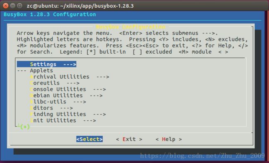Open the highlighted Settings submenu
This screenshot has width=269, height=163.
tap(46, 64)
